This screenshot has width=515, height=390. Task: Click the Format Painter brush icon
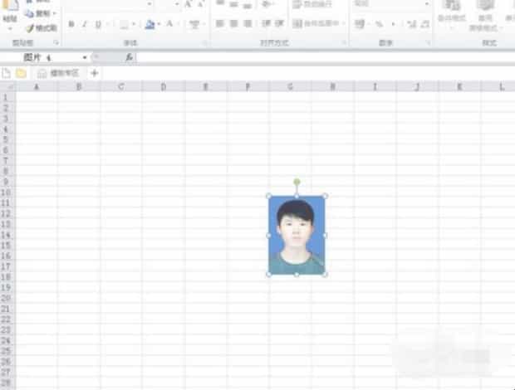click(x=29, y=27)
